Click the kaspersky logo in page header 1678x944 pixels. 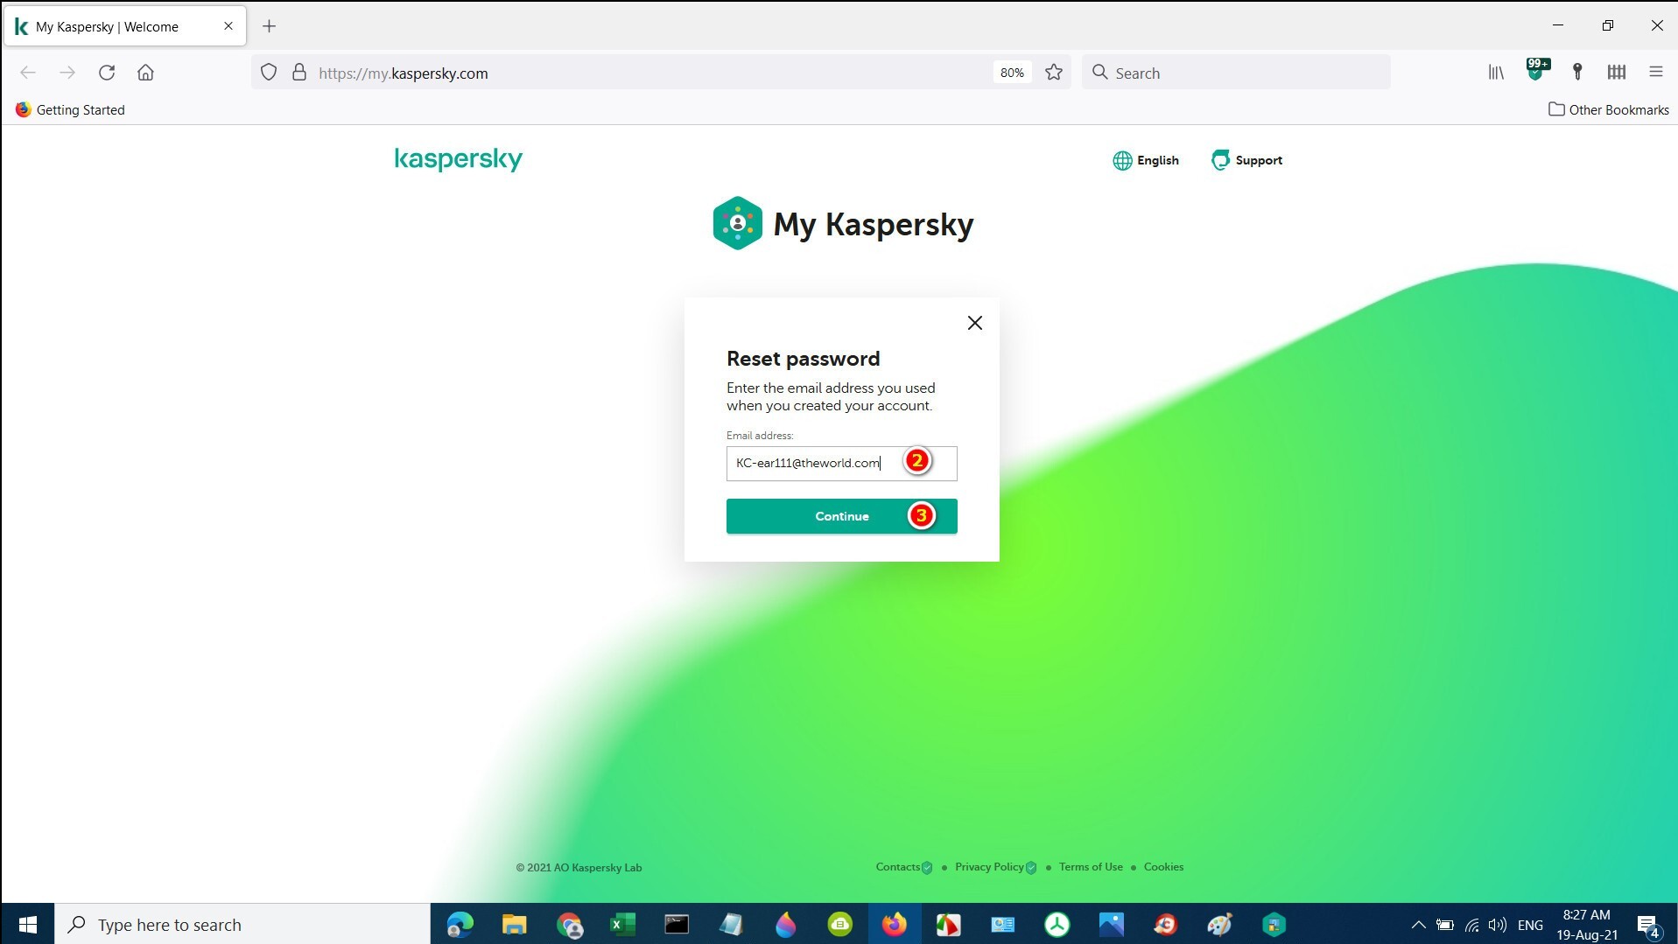coord(458,159)
